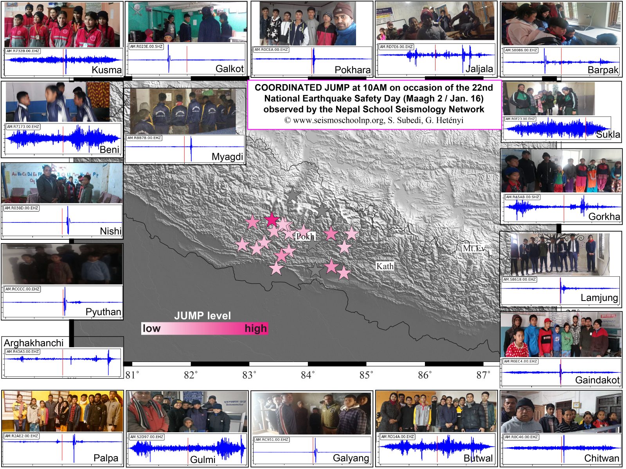
Task: Open the Gaindakot group photo
Action: (x=561, y=335)
